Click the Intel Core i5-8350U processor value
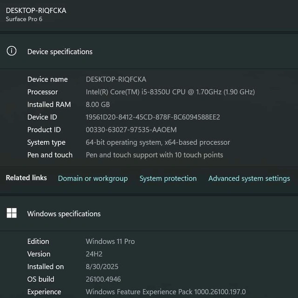Viewport: 298px width, 298px height. tap(170, 92)
